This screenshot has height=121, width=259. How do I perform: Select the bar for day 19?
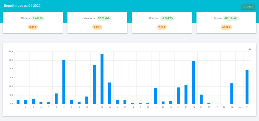155,96
